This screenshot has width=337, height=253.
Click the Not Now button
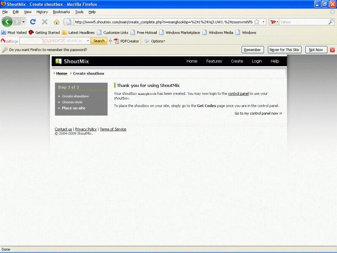coord(316,50)
